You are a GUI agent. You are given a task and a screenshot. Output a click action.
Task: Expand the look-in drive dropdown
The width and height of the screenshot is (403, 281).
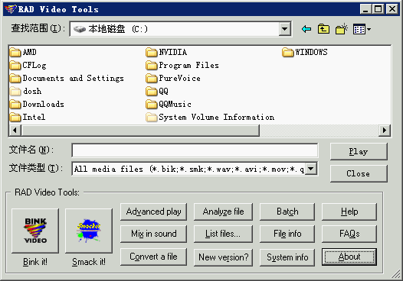coord(284,29)
